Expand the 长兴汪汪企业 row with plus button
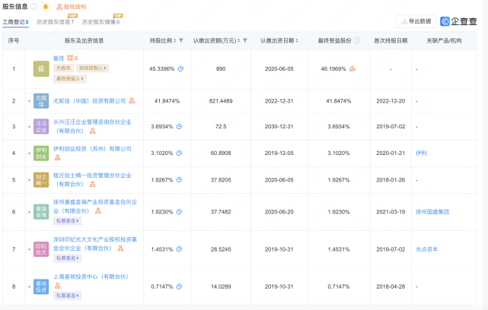The width and height of the screenshot is (488, 310). pyautogui.click(x=29, y=126)
